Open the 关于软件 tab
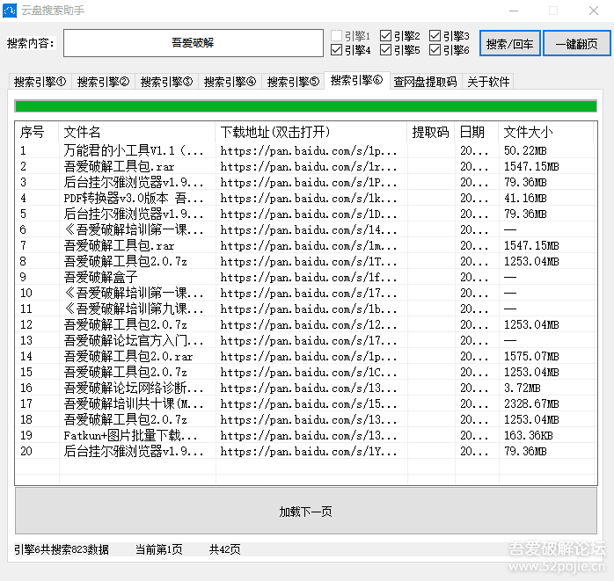The height and width of the screenshot is (581, 614). (488, 82)
